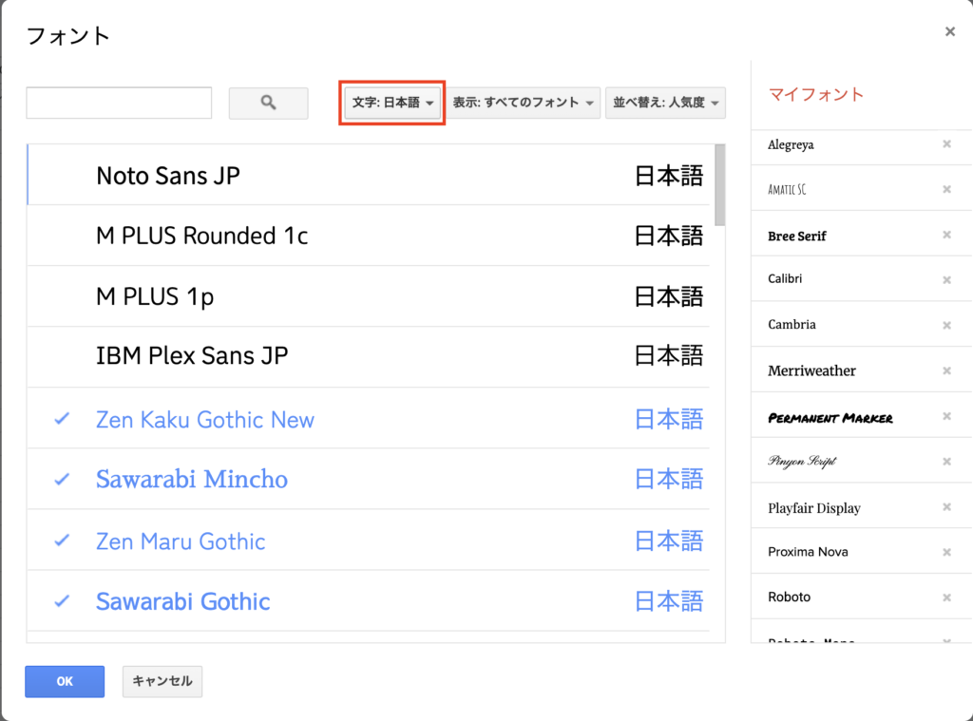Click the magnifying glass search button

click(268, 103)
